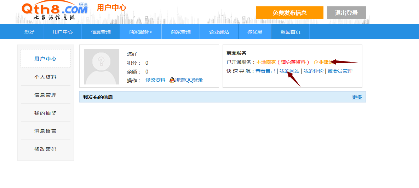Open 消息留言 in the left sidebar
Viewport: 419px width, 188px height.
(x=45, y=131)
